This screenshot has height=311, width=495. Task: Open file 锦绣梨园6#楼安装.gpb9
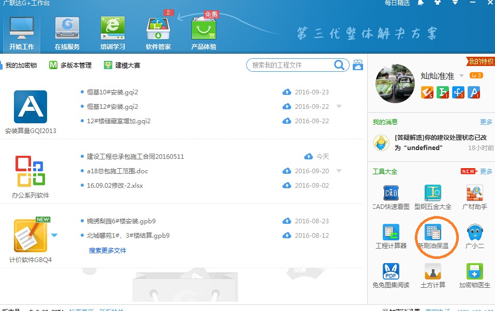point(121,221)
